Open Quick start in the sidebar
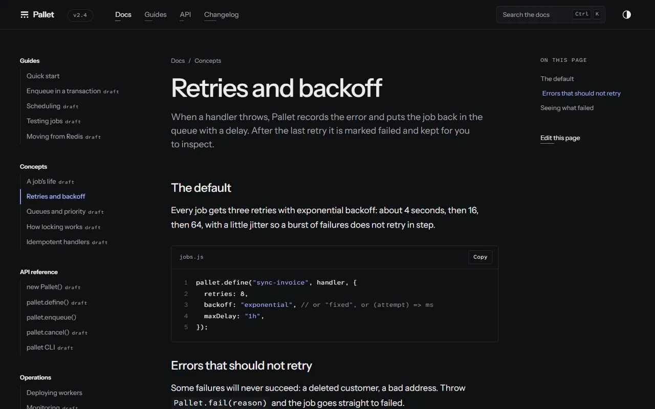655x409 pixels. [43, 76]
